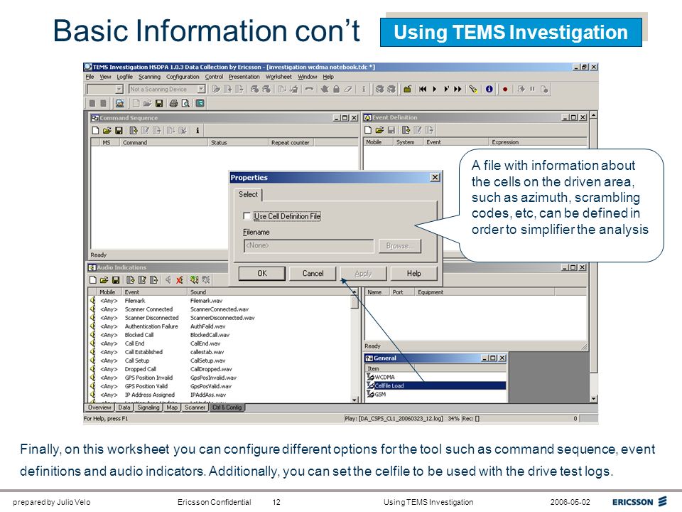Click the printer icon in second toolbar row

173,104
